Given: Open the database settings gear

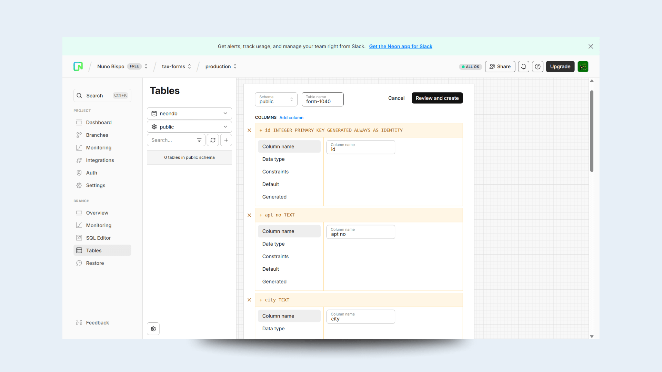Looking at the screenshot, I should pos(153,329).
